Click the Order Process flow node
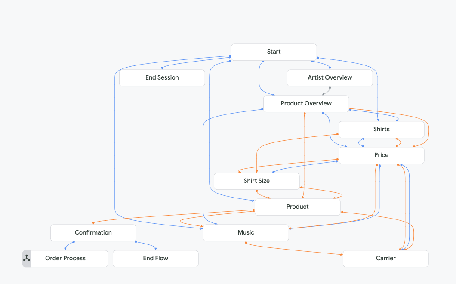The width and height of the screenshot is (456, 284). click(x=65, y=259)
